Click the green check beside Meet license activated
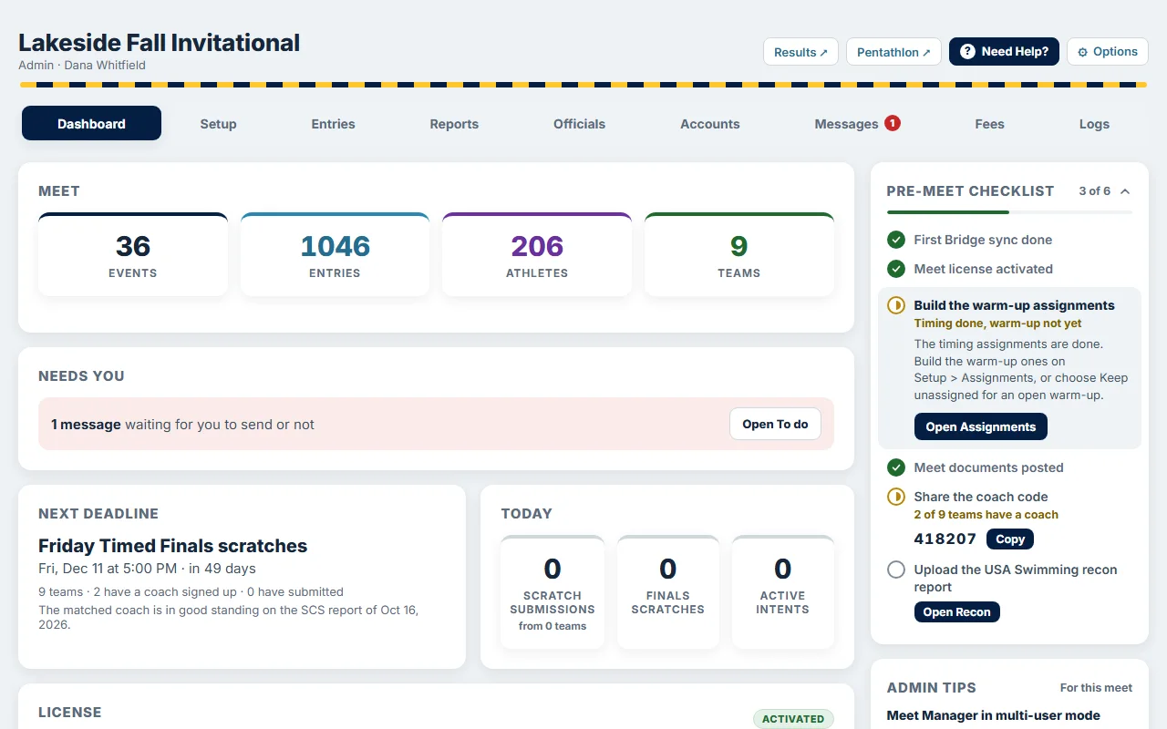The height and width of the screenshot is (729, 1167). coord(896,269)
